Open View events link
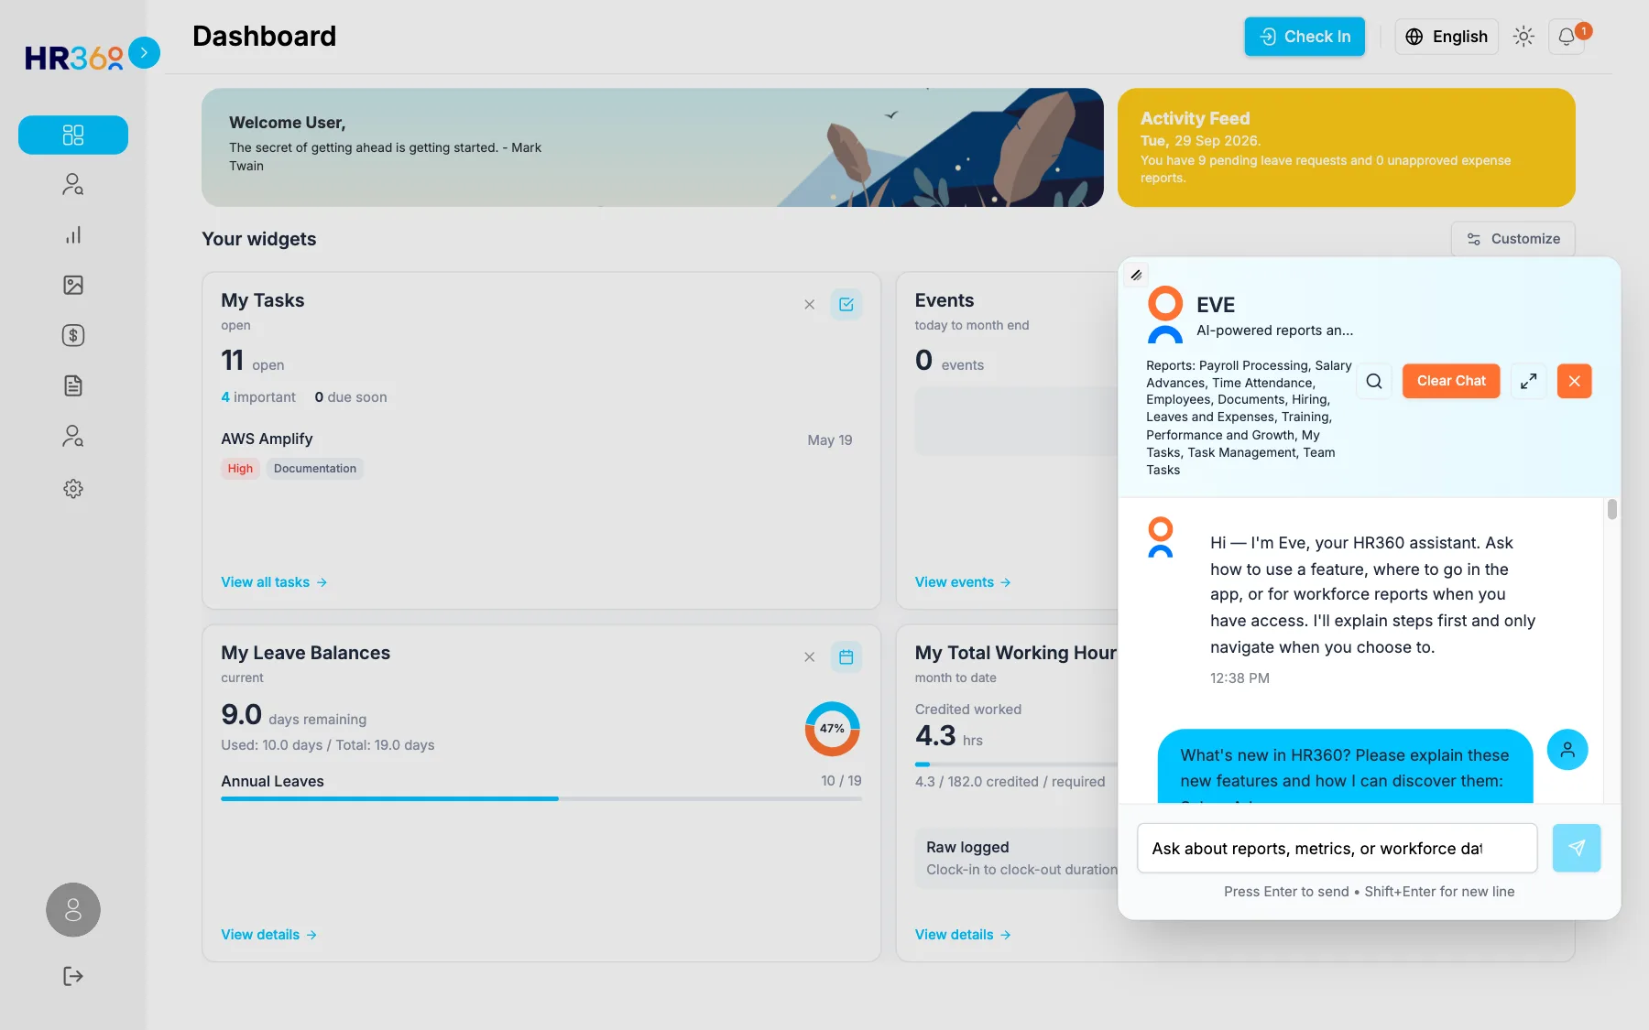 tap(963, 582)
